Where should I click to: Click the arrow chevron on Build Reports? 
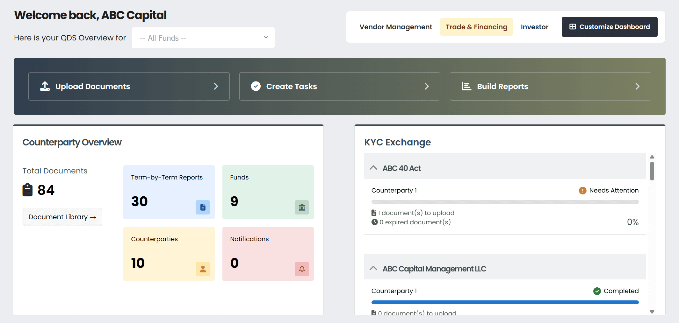pos(637,86)
